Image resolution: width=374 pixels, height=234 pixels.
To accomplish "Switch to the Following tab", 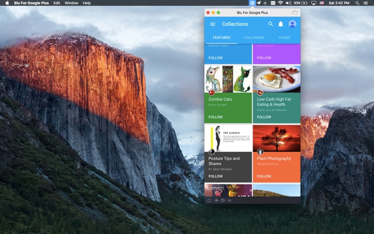I will 254,37.
